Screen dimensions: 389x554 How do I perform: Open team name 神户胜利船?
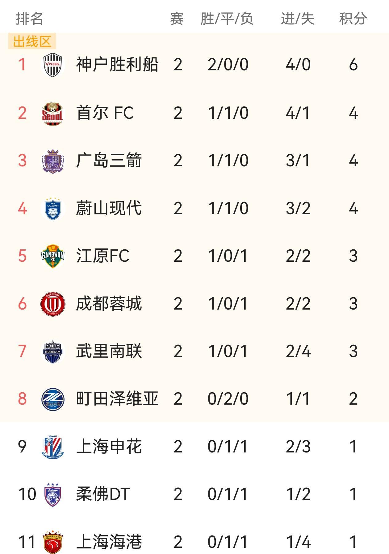tap(117, 65)
